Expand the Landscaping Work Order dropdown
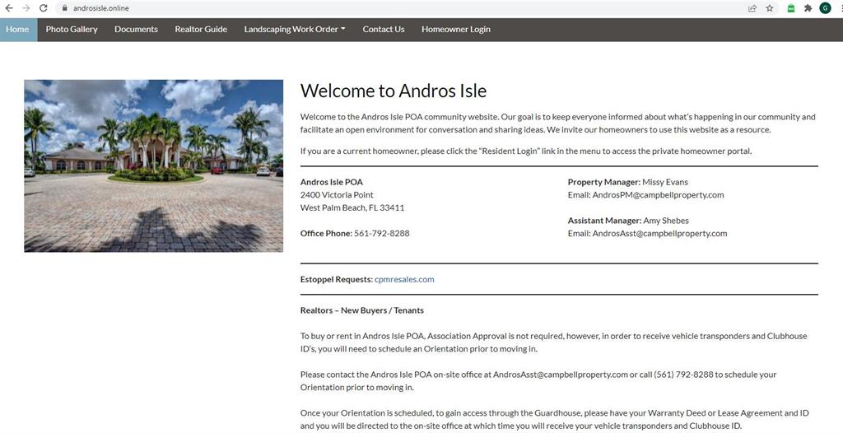The image size is (843, 433). click(x=294, y=29)
